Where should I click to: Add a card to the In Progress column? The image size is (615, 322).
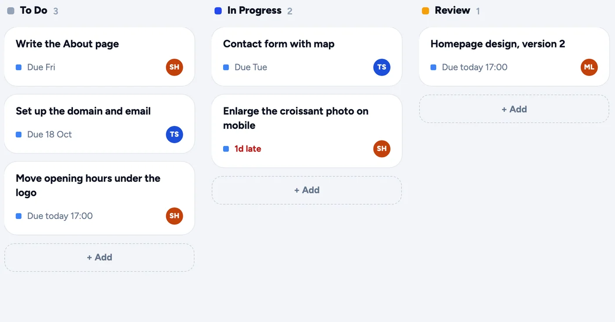pos(307,190)
